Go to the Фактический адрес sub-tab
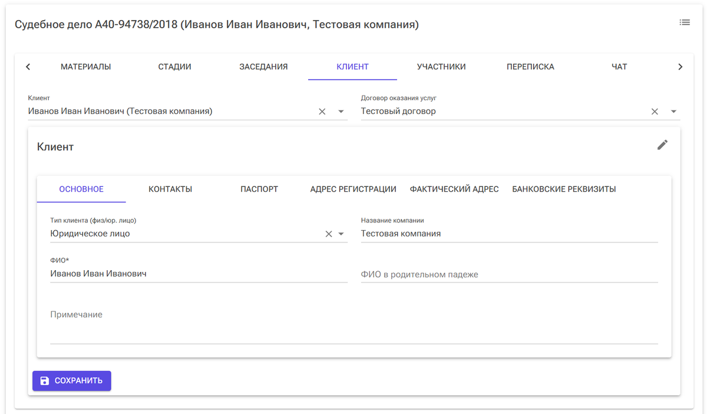 (x=454, y=189)
